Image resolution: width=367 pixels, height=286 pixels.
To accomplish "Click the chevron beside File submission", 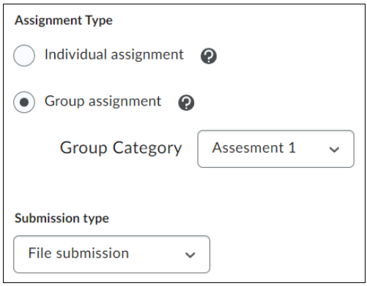I will 190,255.
